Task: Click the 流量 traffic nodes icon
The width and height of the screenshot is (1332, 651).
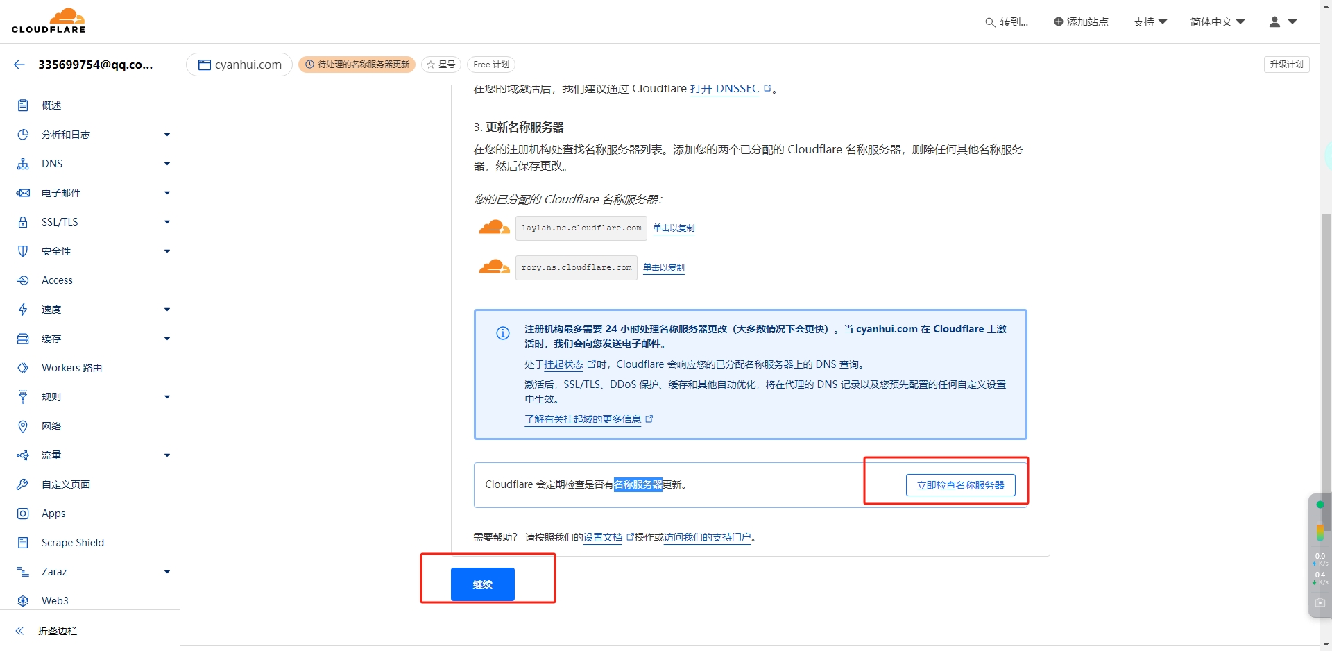Action: pyautogui.click(x=23, y=455)
